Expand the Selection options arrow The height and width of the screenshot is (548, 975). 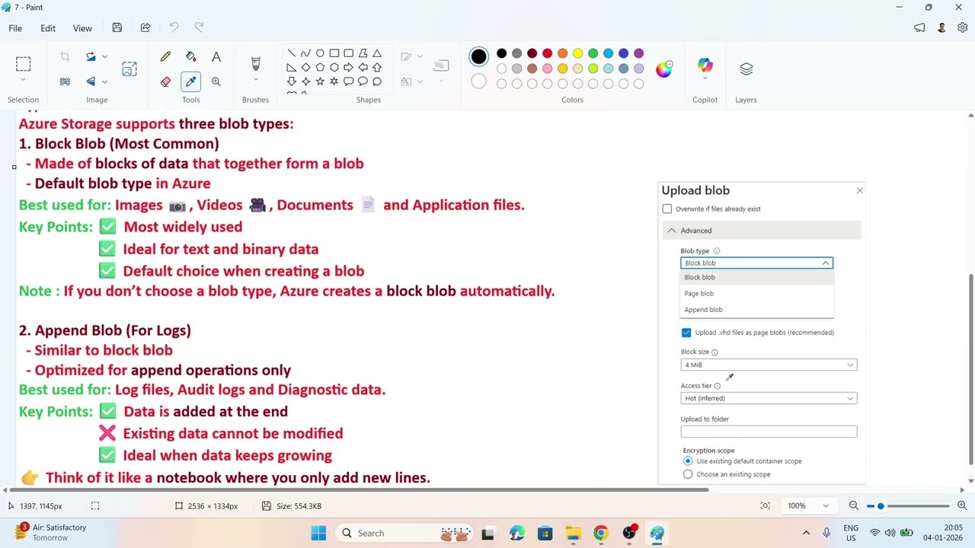pos(23,81)
